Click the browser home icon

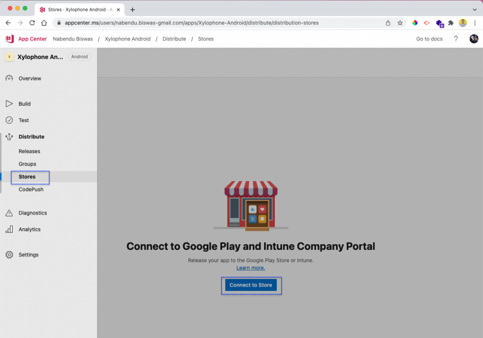point(44,23)
